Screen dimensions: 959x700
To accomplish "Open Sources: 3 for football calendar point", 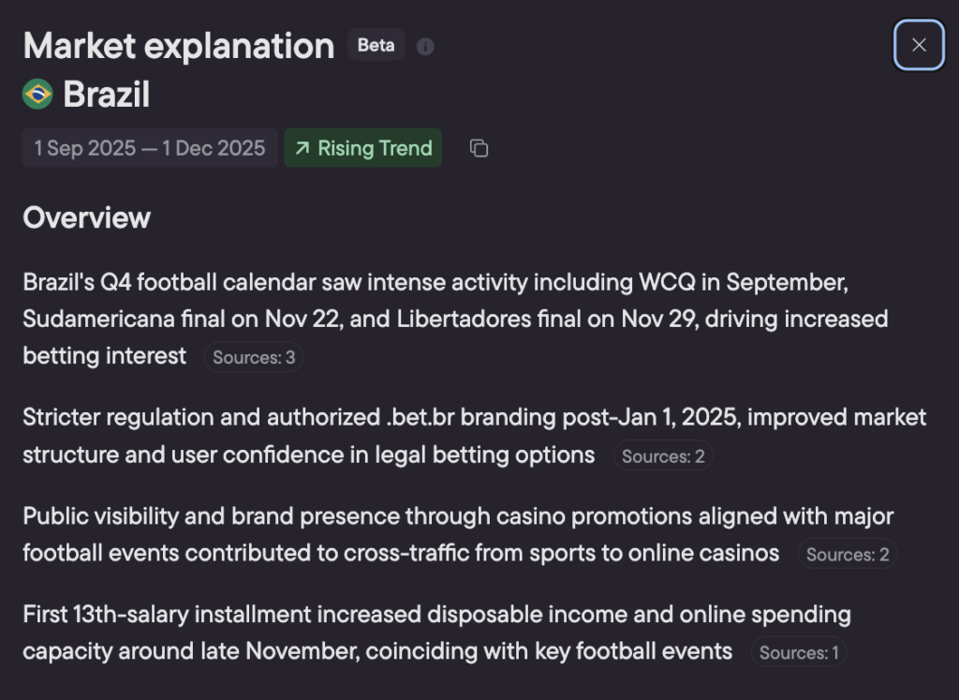I will 254,357.
